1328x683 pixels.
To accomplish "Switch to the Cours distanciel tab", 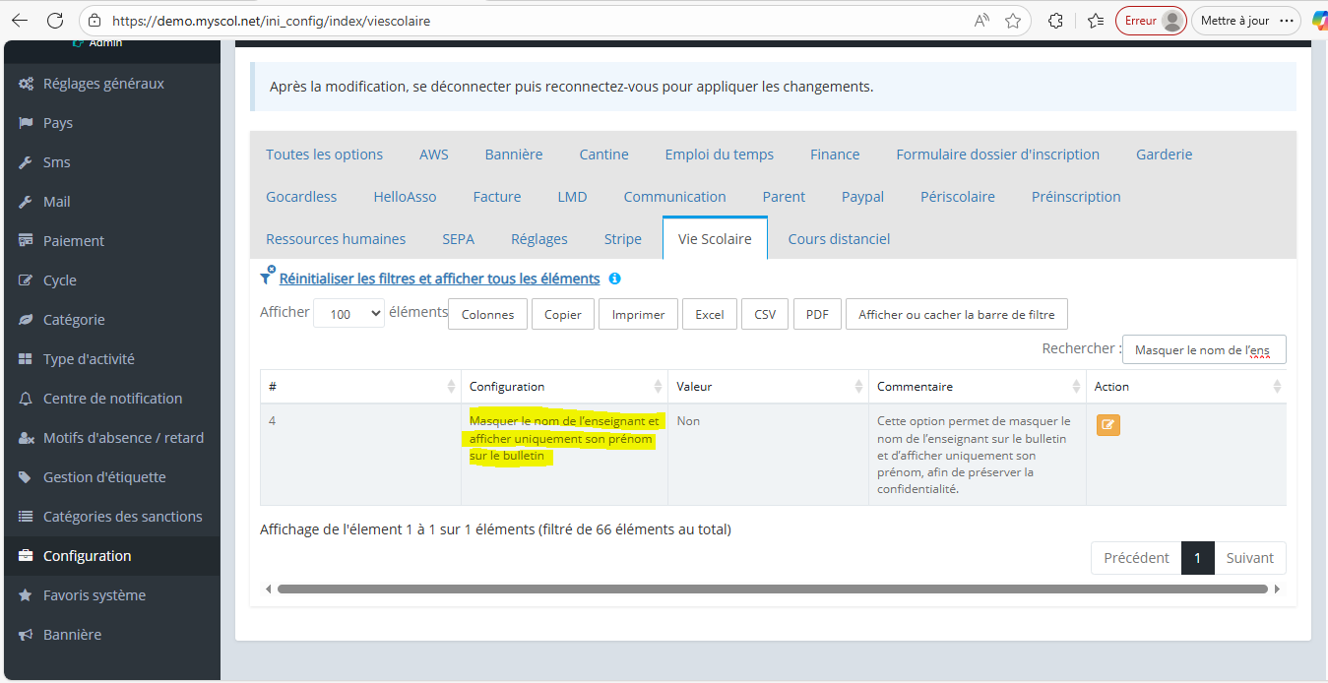I will tap(839, 239).
